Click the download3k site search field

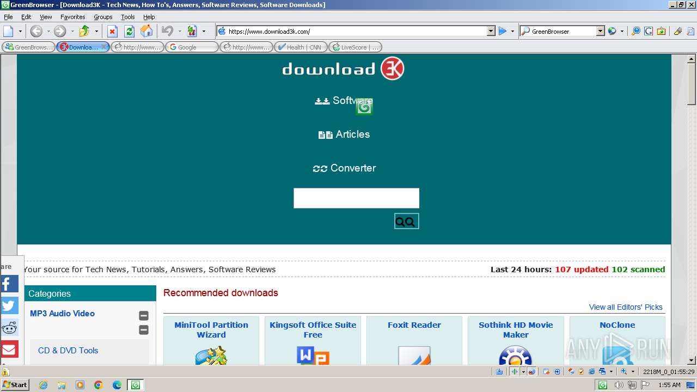coord(356,198)
